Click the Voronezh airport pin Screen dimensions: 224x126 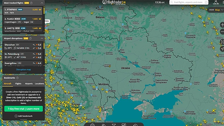(185, 33)
